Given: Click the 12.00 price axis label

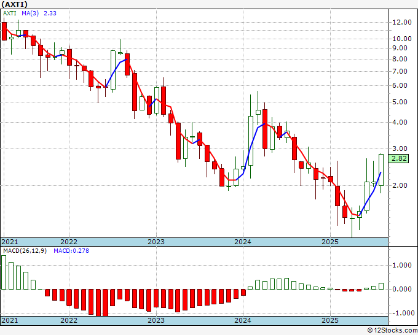Looking at the screenshot, I should pyautogui.click(x=402, y=22).
